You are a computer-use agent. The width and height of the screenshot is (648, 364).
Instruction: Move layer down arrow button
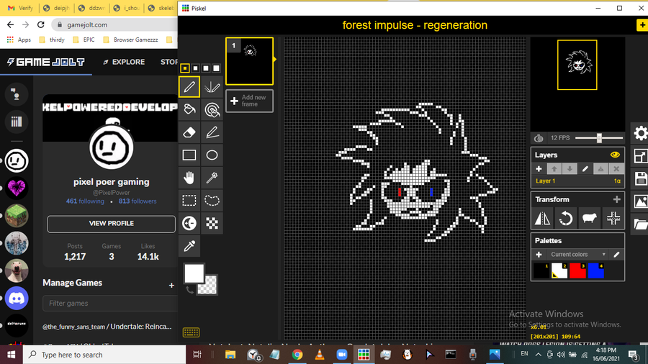click(570, 169)
